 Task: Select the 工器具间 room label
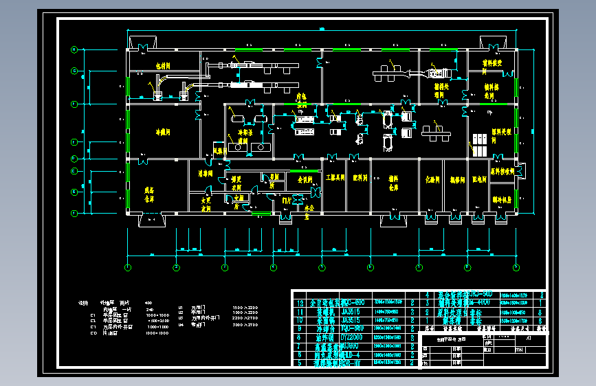coord(335,177)
